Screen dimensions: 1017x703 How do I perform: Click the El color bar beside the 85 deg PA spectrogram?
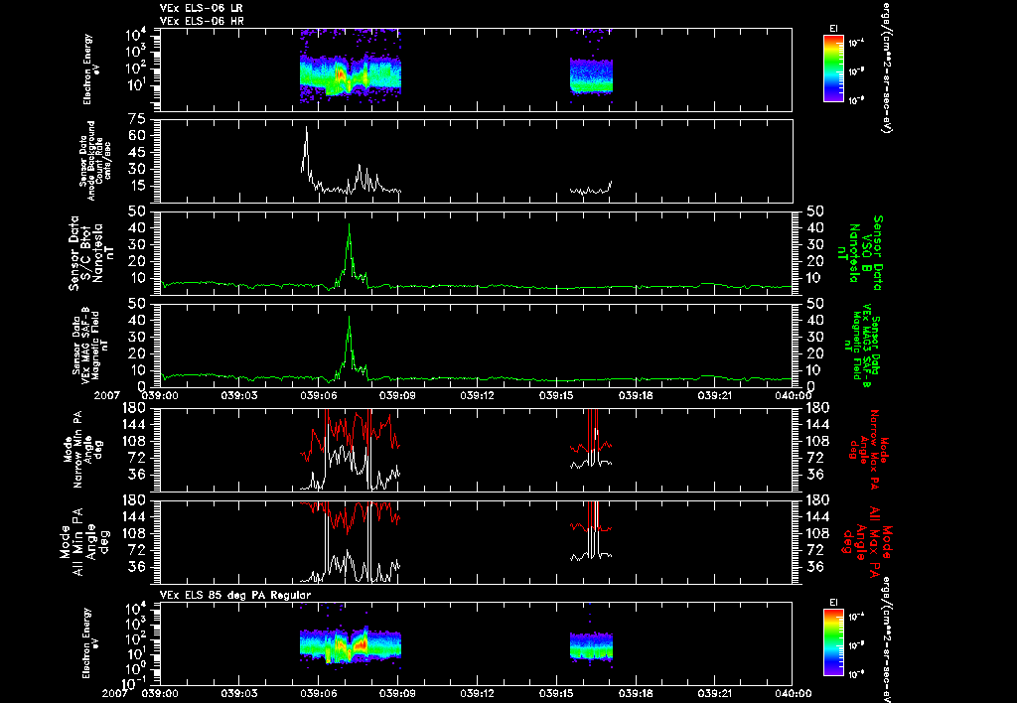833,642
